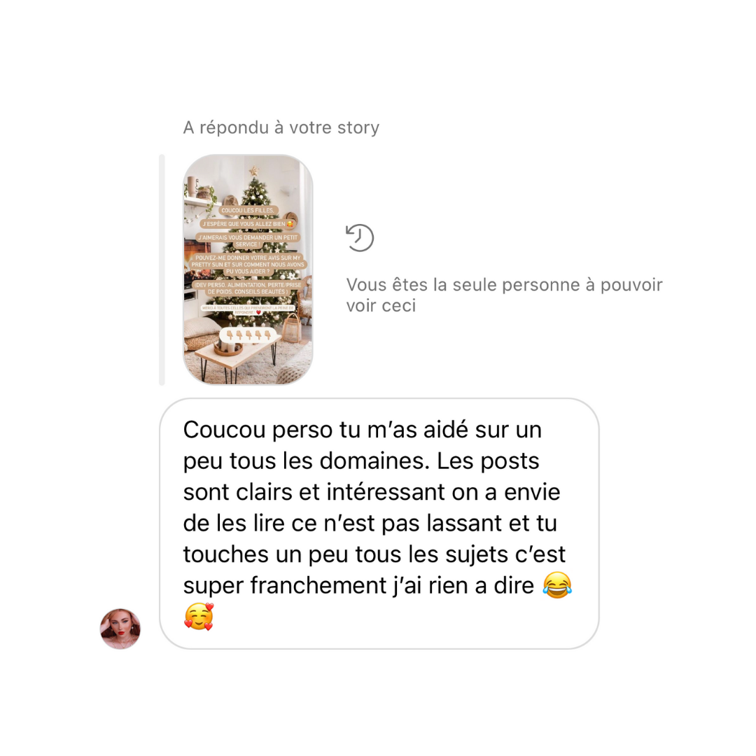Open the replied-to story preview thumbnail
This screenshot has height=756, width=756.
pyautogui.click(x=248, y=269)
